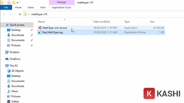
Task: Select the Reg MathType.reg file icon
Action: [40, 32]
